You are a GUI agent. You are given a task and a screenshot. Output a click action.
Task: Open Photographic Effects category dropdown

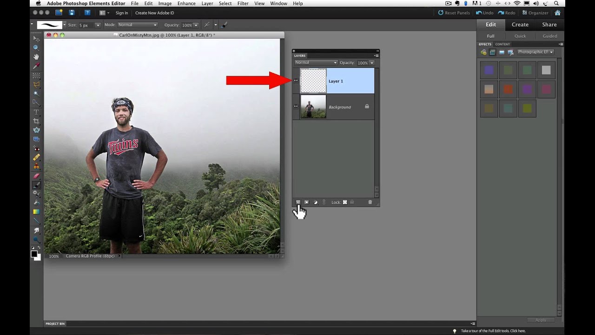pyautogui.click(x=535, y=52)
